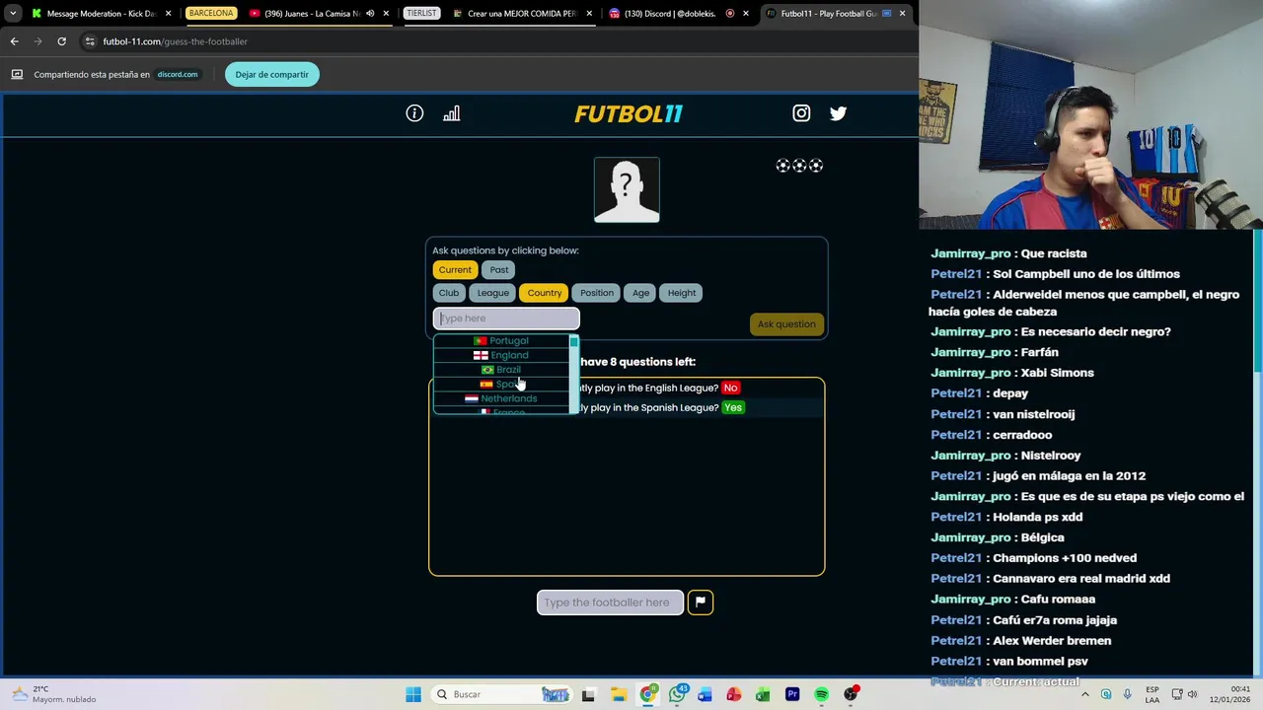Screen dimensions: 1263x710
Task: Click Jamirray_pro in Xabi Simons message
Action: (x=971, y=373)
